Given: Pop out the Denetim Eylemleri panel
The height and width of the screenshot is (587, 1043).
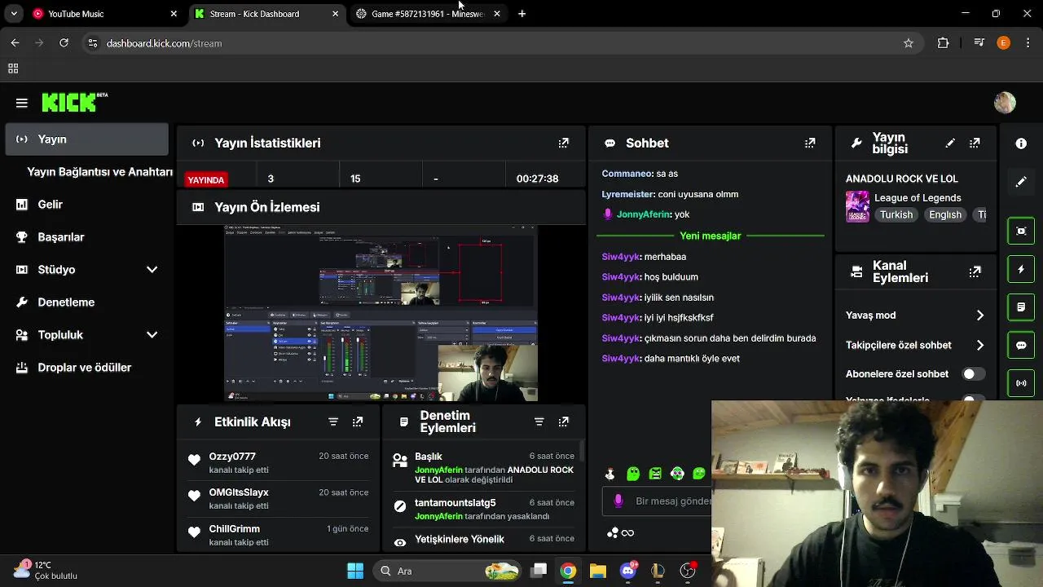Looking at the screenshot, I should pos(563,421).
